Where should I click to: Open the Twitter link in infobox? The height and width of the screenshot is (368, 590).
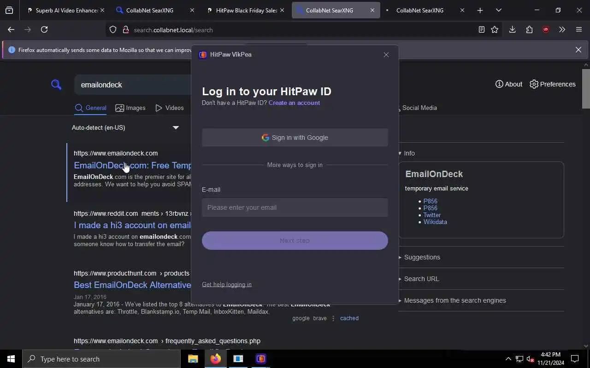[432, 215]
